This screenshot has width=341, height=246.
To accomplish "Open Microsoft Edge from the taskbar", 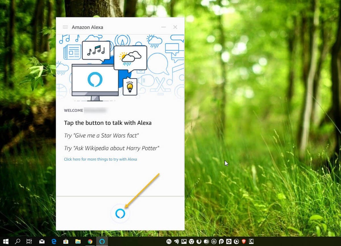I will pos(54,241).
